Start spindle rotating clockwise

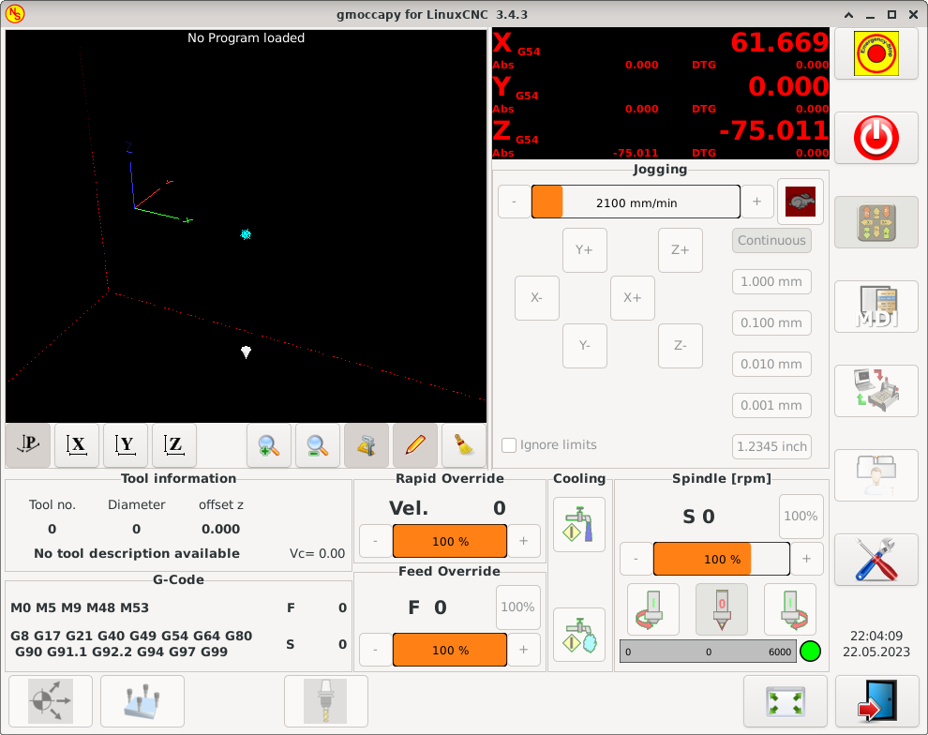coord(652,608)
